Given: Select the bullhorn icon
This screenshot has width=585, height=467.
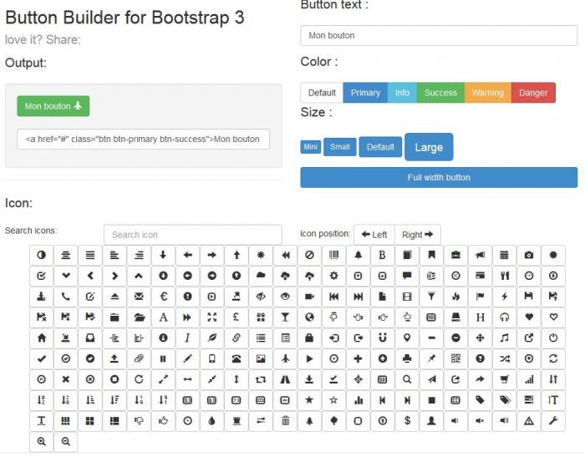Looking at the screenshot, I should point(481,255).
